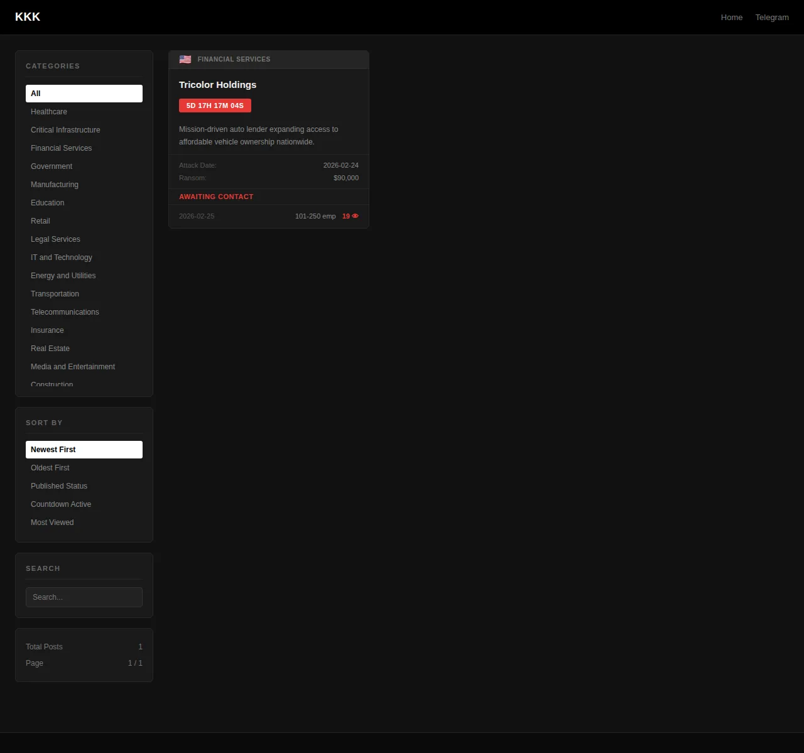Screen dimensions: 804x753
Task: Click the Awaiting Contact status label
Action: [216, 197]
